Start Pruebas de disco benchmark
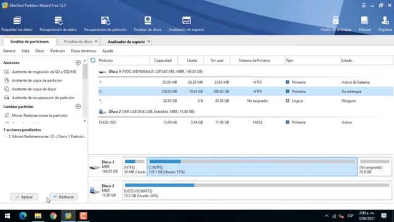This screenshot has width=394, height=222. click(x=148, y=24)
